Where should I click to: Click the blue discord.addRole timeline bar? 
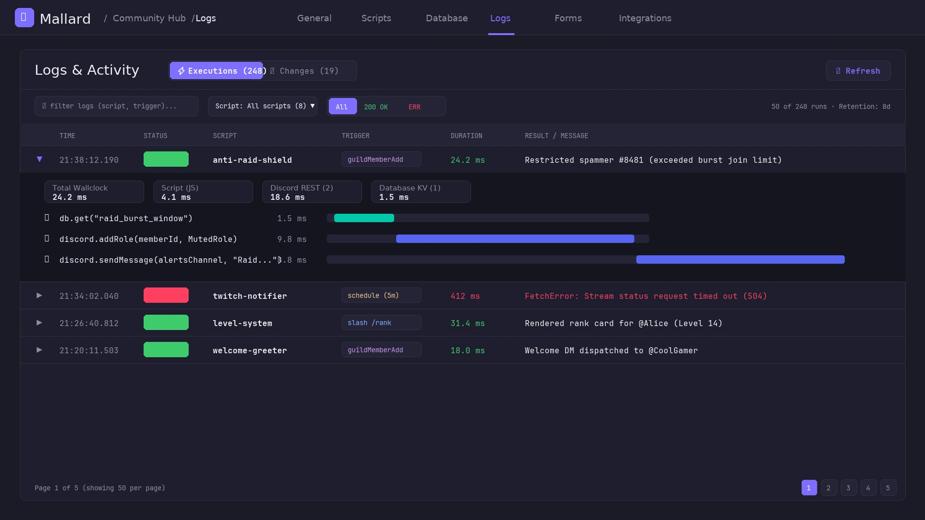tap(515, 238)
